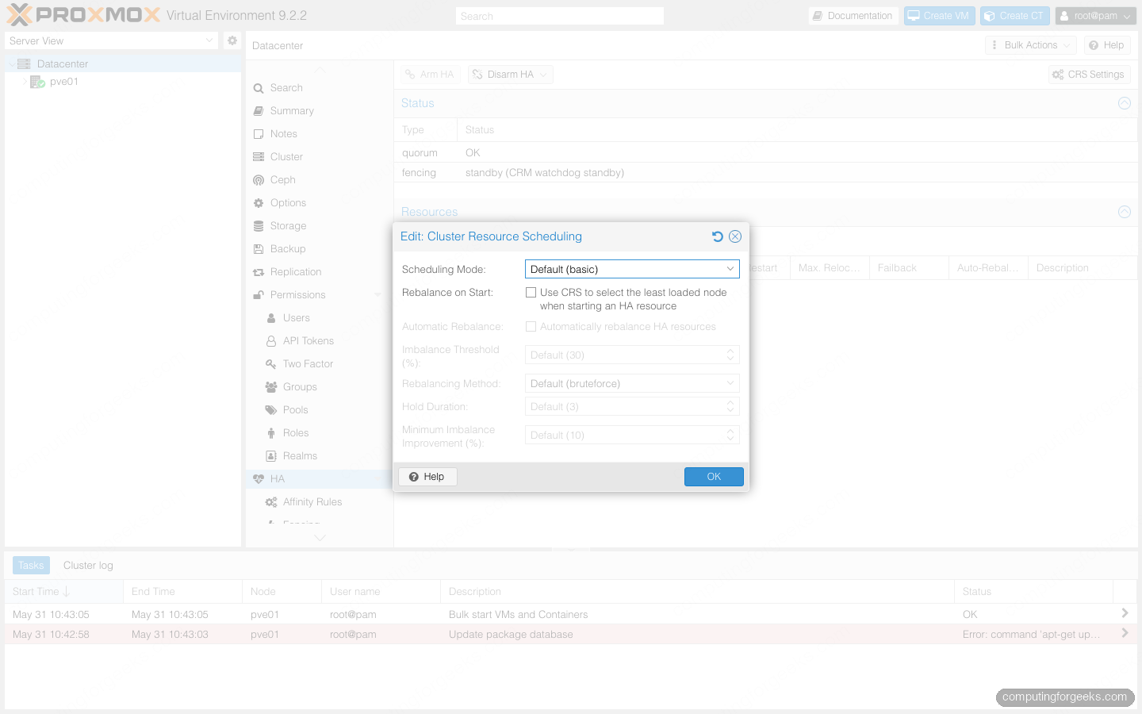Click the gear icon beside Server View
The height and width of the screenshot is (714, 1142).
(232, 40)
